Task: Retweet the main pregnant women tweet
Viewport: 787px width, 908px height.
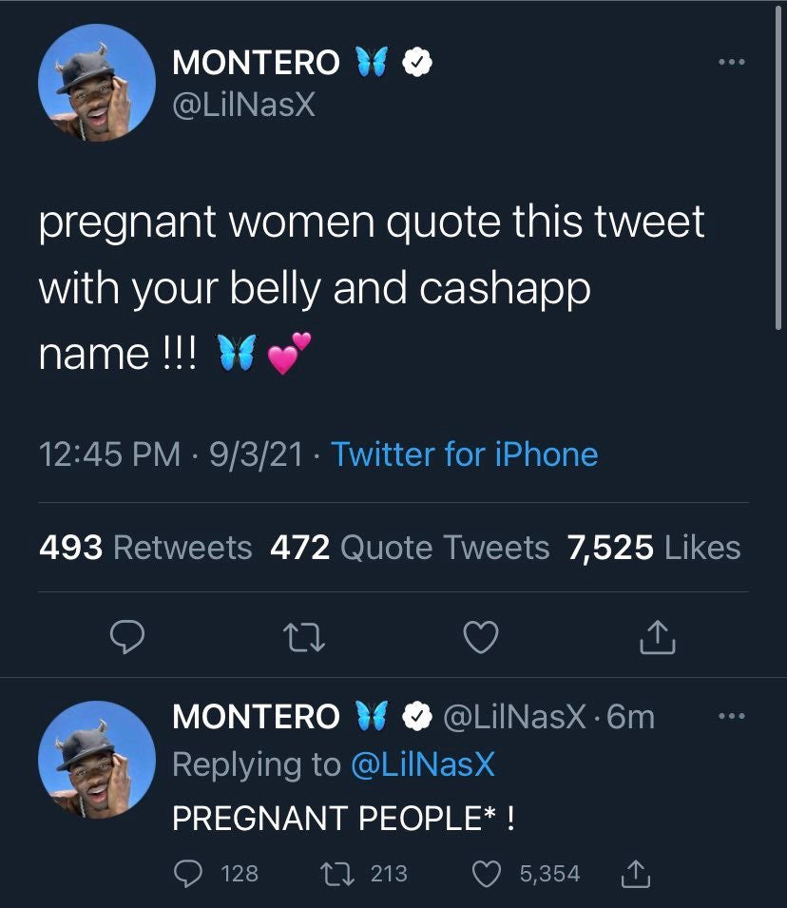Action: (x=304, y=638)
